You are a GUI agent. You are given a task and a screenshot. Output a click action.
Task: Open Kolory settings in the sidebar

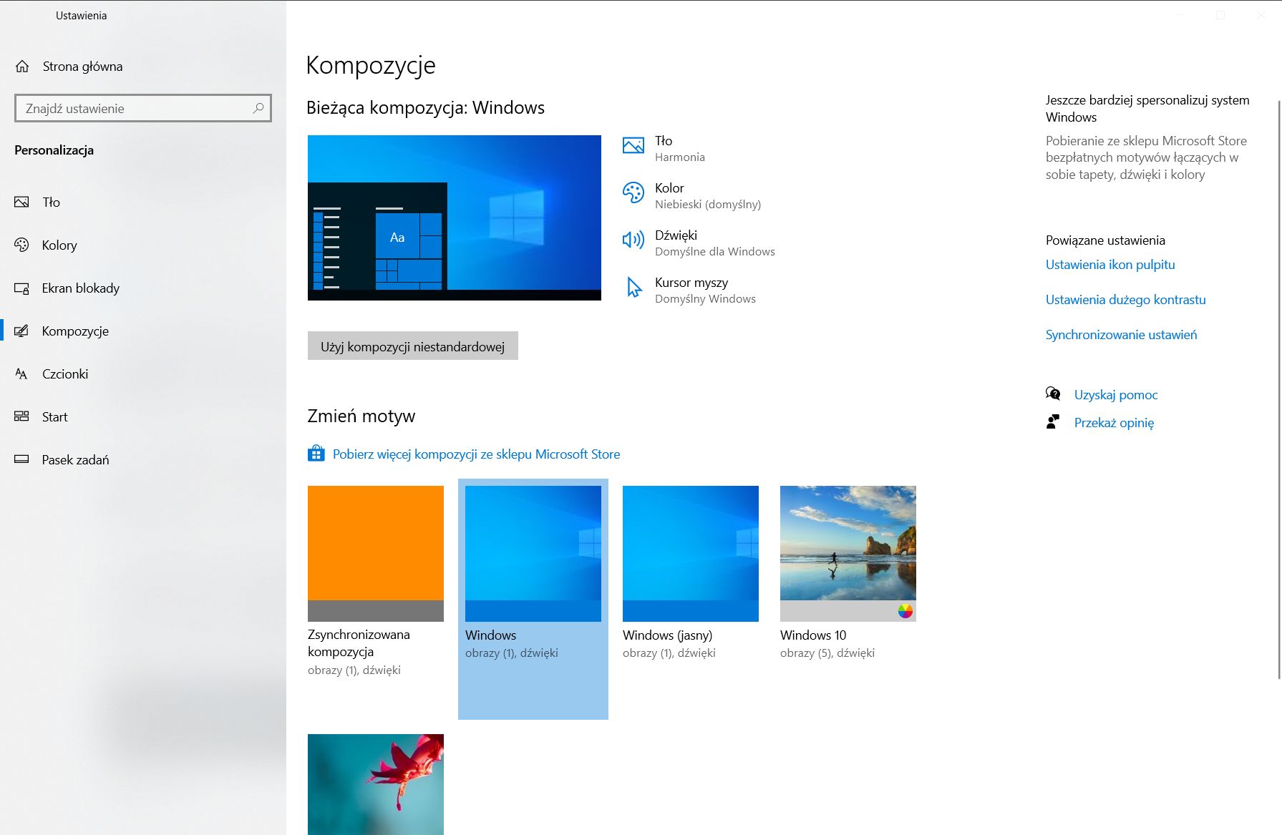(58, 245)
